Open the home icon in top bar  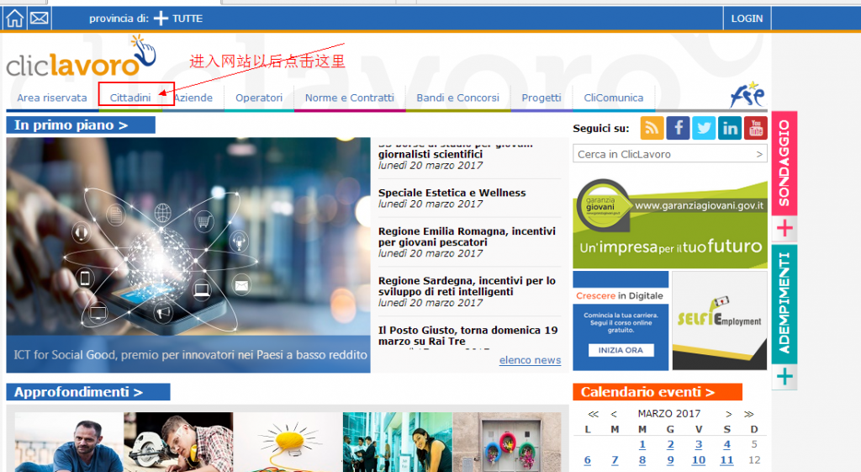point(14,19)
